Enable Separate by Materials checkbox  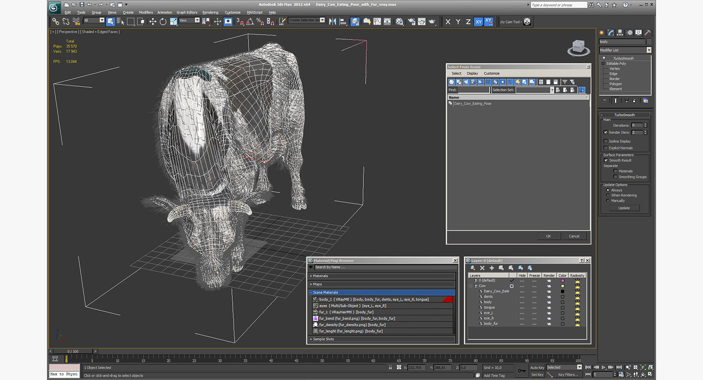tap(616, 171)
